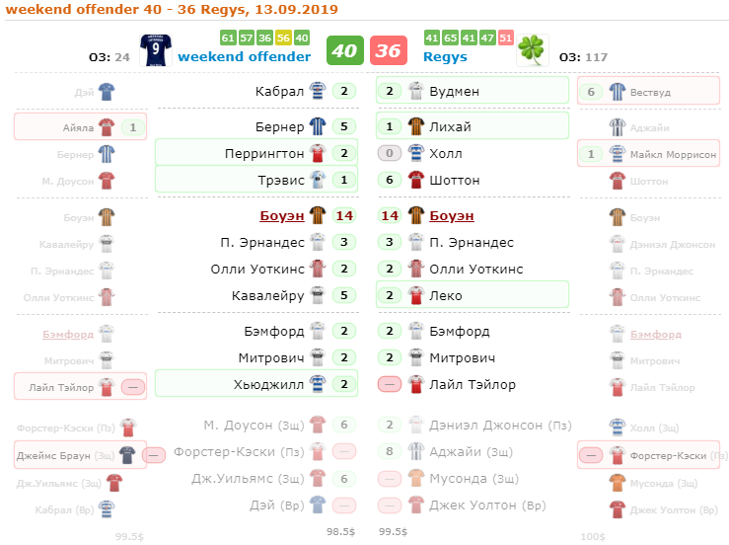The height and width of the screenshot is (545, 729).
Task: Click the Regys green clover logo
Action: click(x=533, y=50)
